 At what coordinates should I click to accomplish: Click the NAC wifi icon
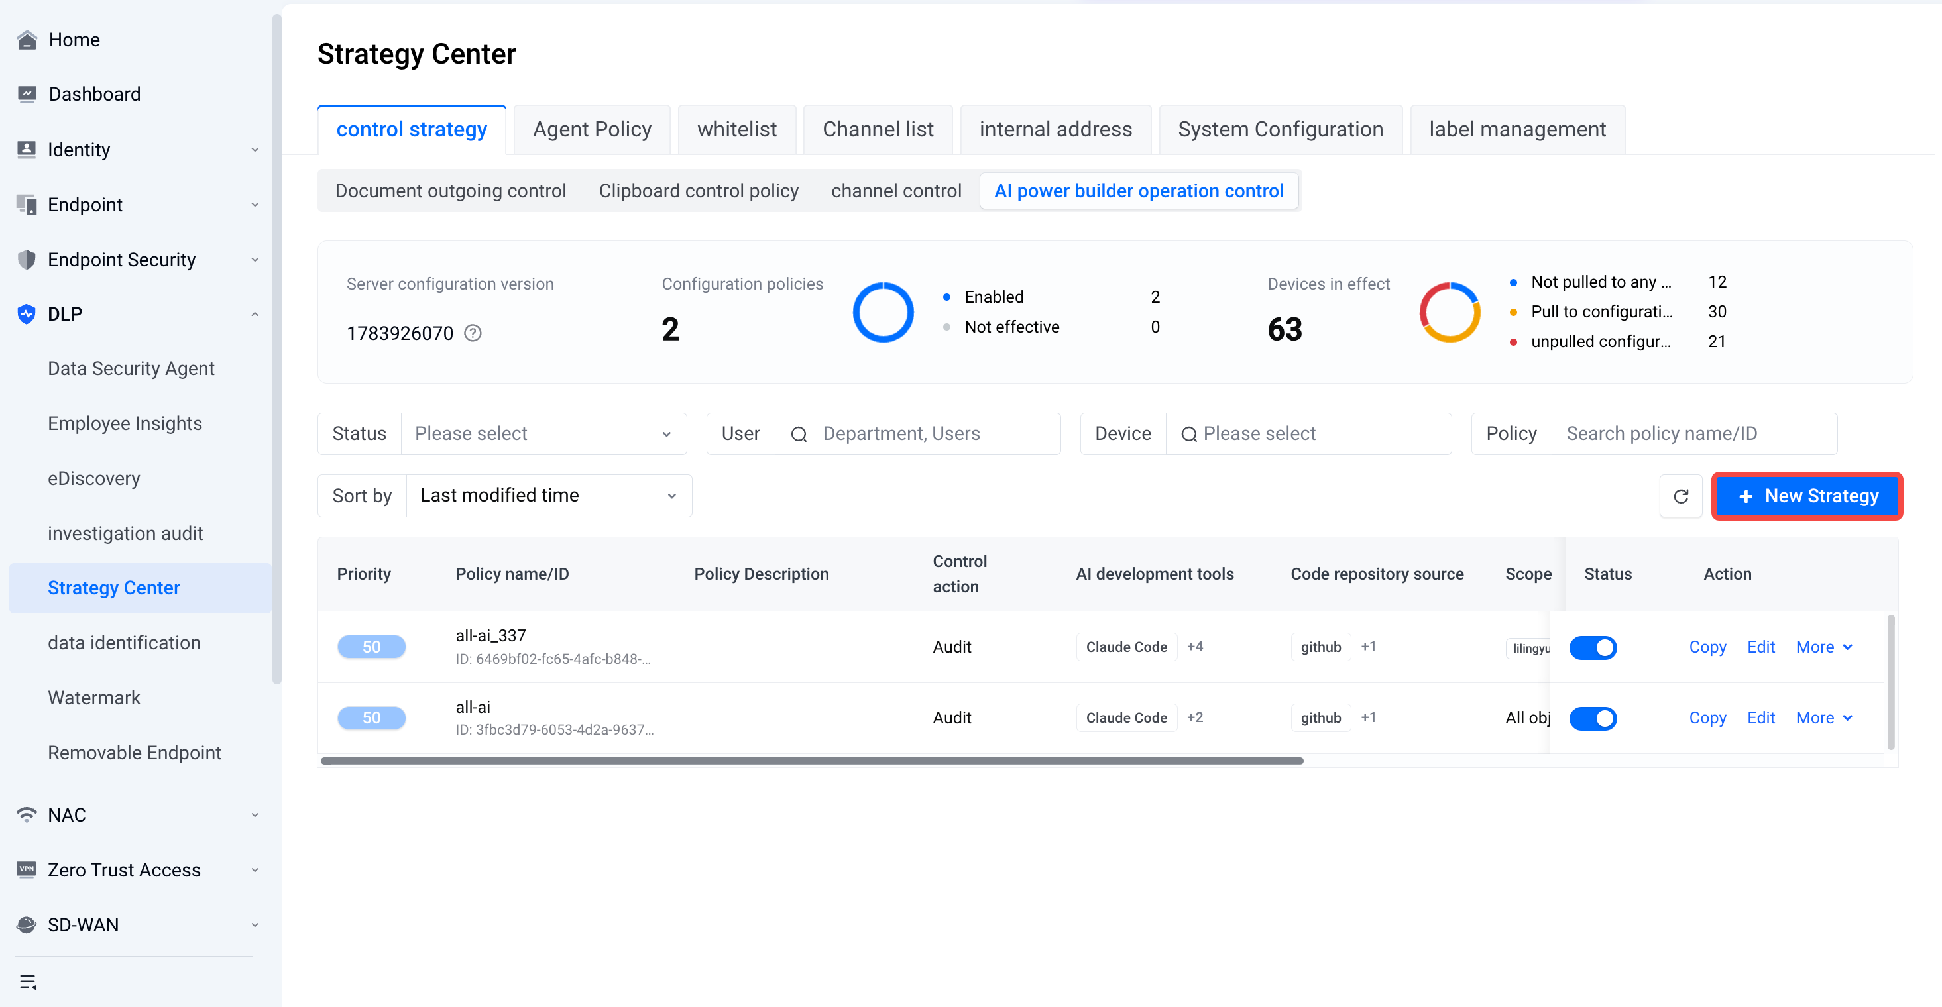pos(27,815)
